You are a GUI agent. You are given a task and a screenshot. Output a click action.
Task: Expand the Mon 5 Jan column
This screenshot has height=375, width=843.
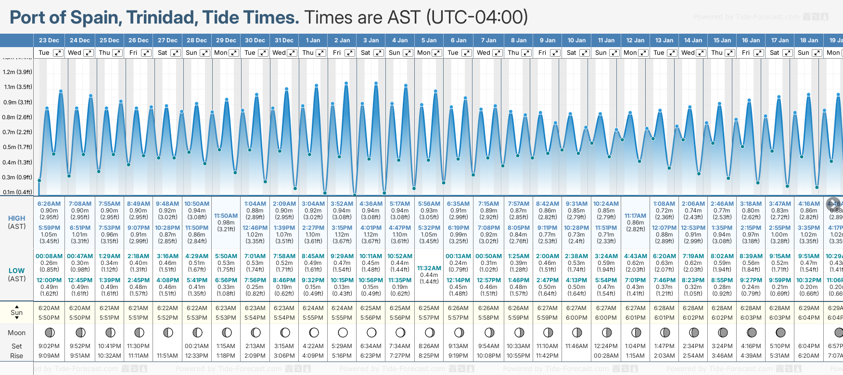pyautogui.click(x=437, y=53)
